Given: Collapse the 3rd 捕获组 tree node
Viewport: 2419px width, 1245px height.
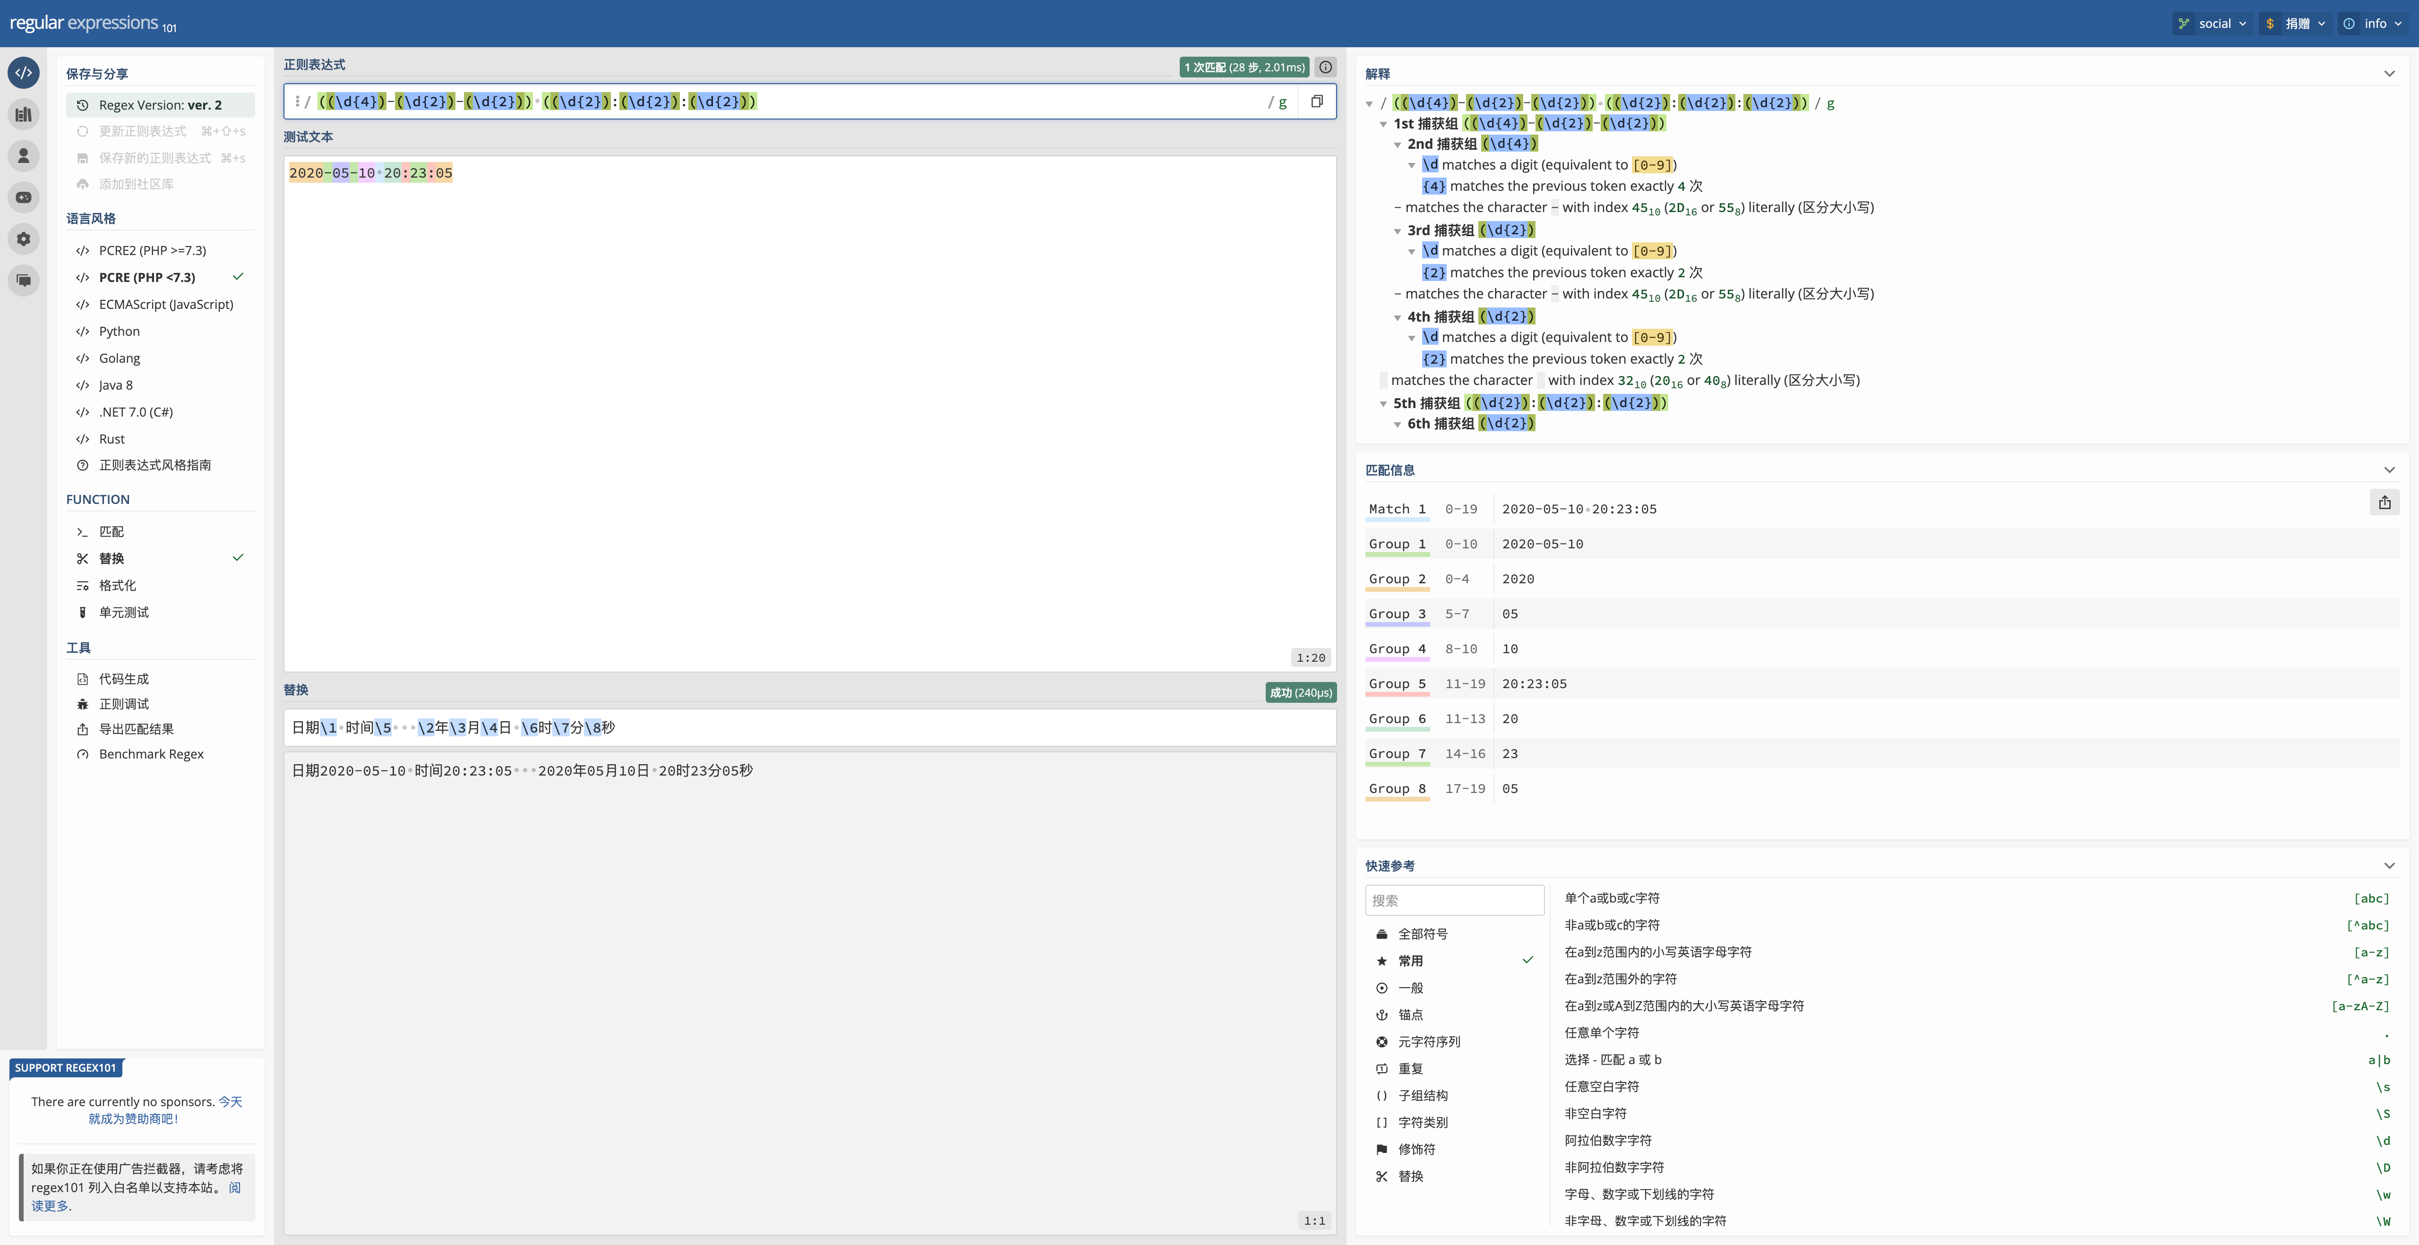Looking at the screenshot, I should click(x=1398, y=231).
